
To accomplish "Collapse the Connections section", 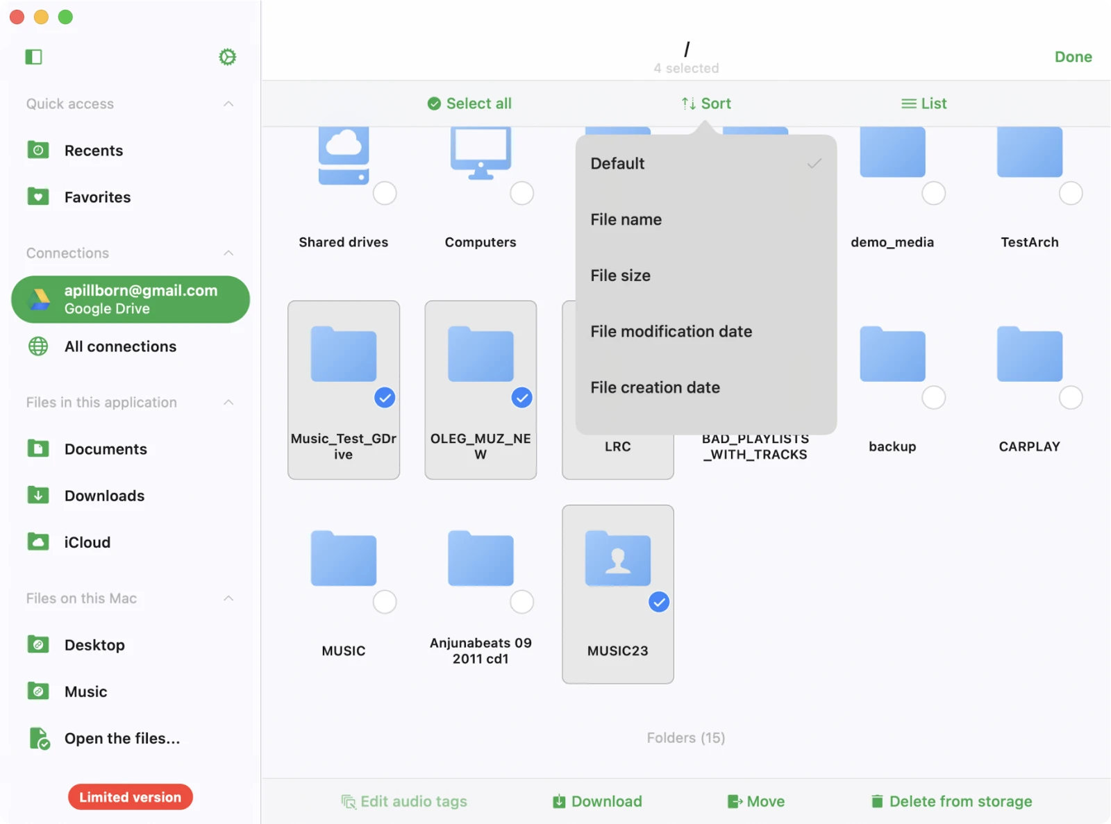I will click(x=228, y=253).
